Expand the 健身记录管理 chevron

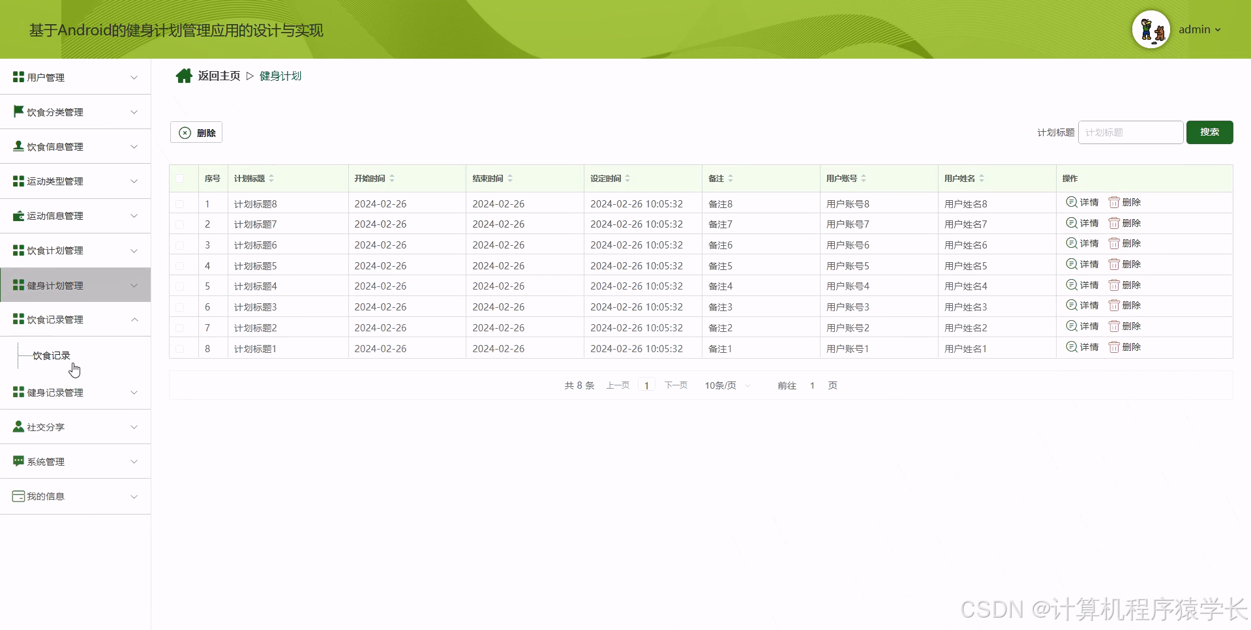134,393
